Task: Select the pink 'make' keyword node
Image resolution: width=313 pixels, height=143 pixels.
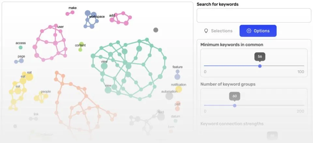Action: (x=72, y=12)
